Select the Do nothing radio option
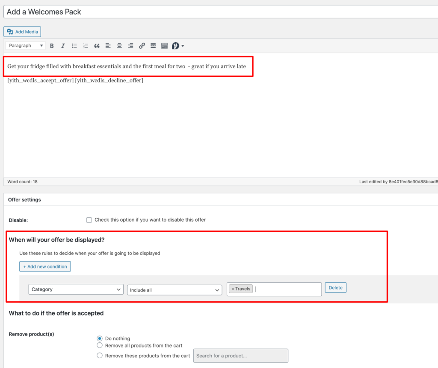The width and height of the screenshot is (438, 368). 99,339
